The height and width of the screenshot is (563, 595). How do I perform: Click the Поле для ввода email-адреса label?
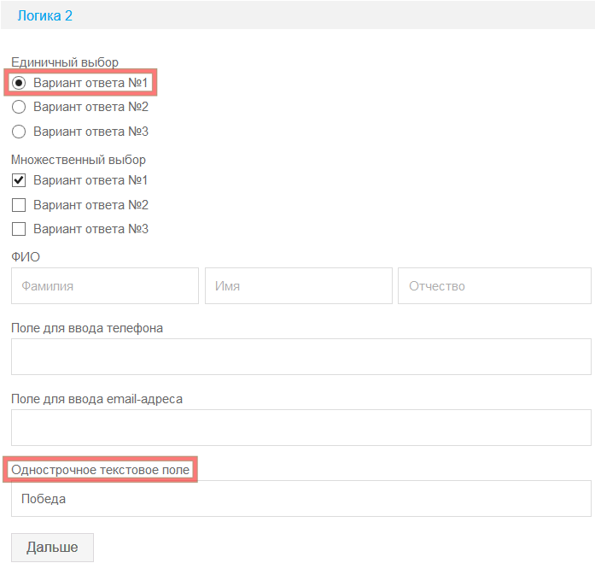pyautogui.click(x=96, y=399)
